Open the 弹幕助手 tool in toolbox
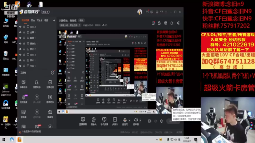 tap(24, 84)
